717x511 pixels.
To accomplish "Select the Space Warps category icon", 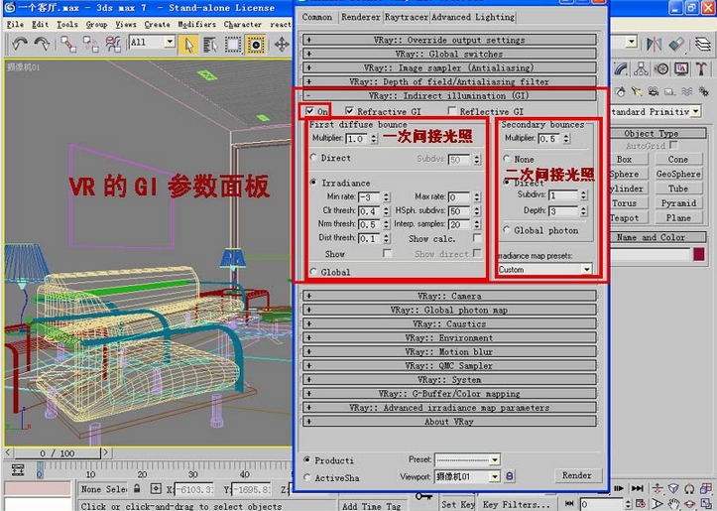I will pos(686,92).
